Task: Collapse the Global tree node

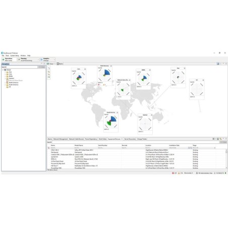Action: click(x=3, y=70)
